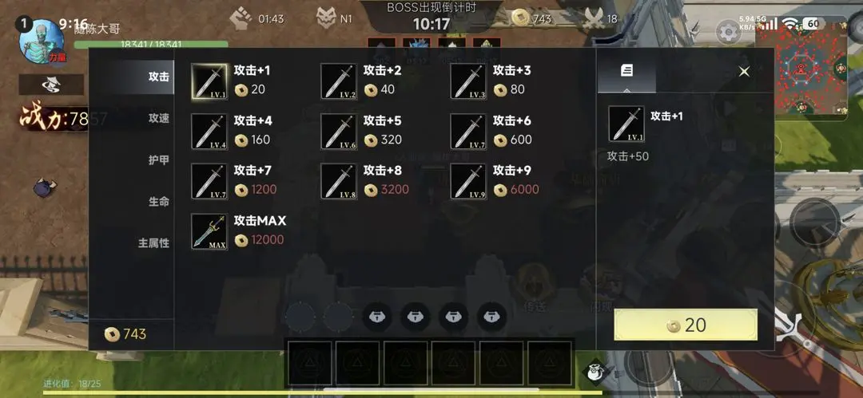
Task: Buy item with the yellow 20 coin button
Action: point(686,325)
